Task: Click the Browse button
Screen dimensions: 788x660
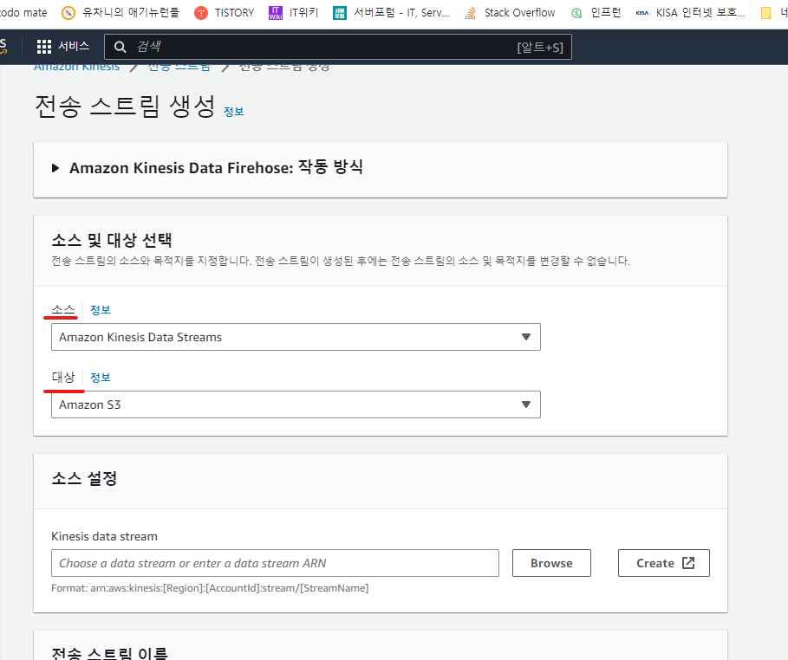Action: click(x=551, y=563)
